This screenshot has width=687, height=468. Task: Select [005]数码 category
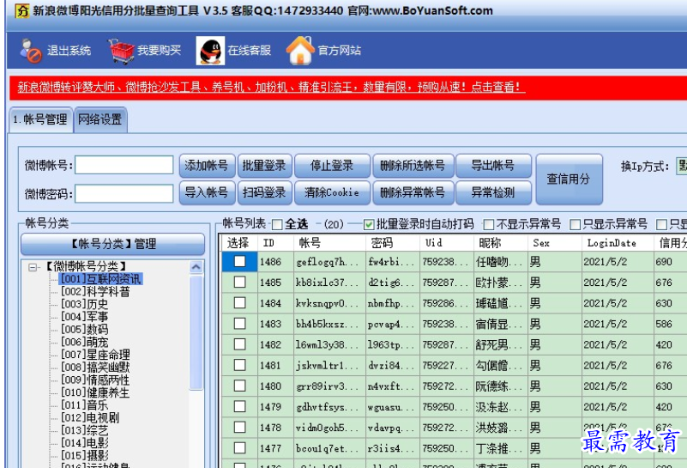(84, 330)
